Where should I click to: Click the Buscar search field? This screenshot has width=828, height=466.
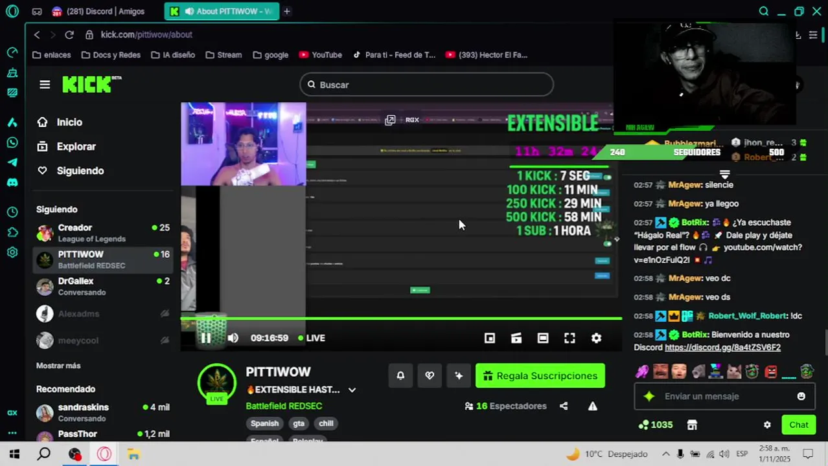[x=426, y=85]
